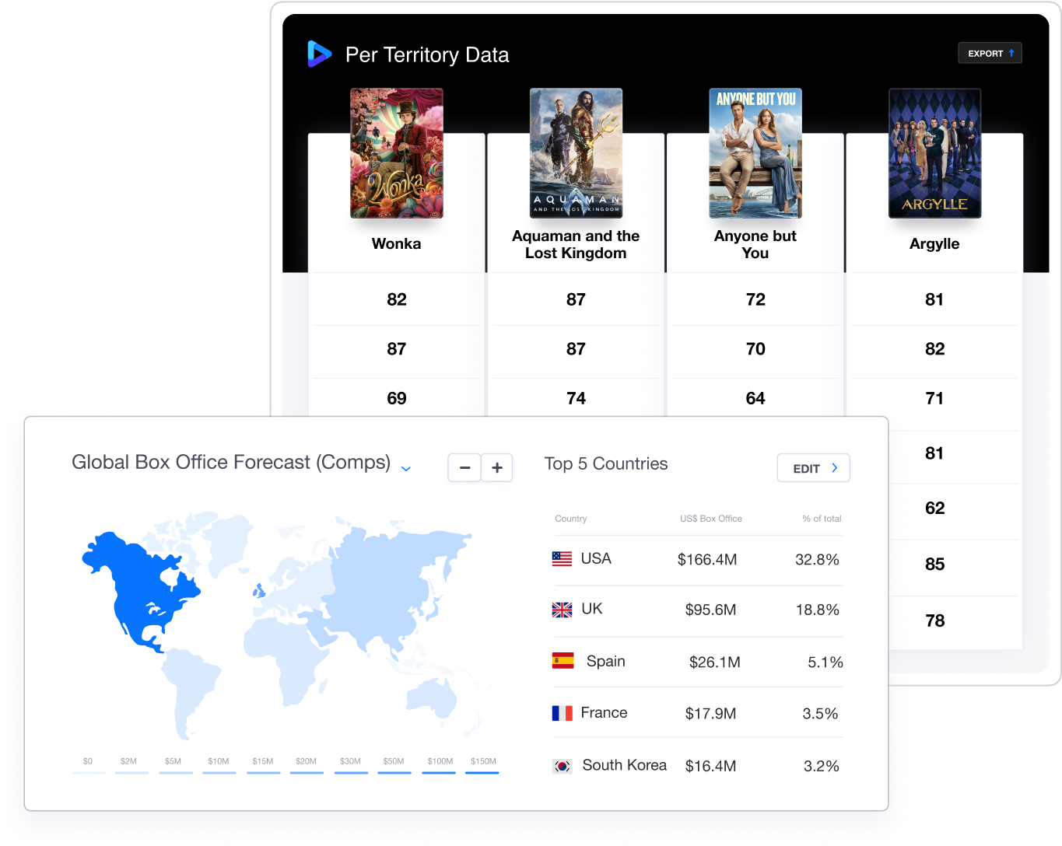Sort by the US$ Box Office column header
Image resolution: width=1062 pixels, height=846 pixels.
(x=710, y=519)
